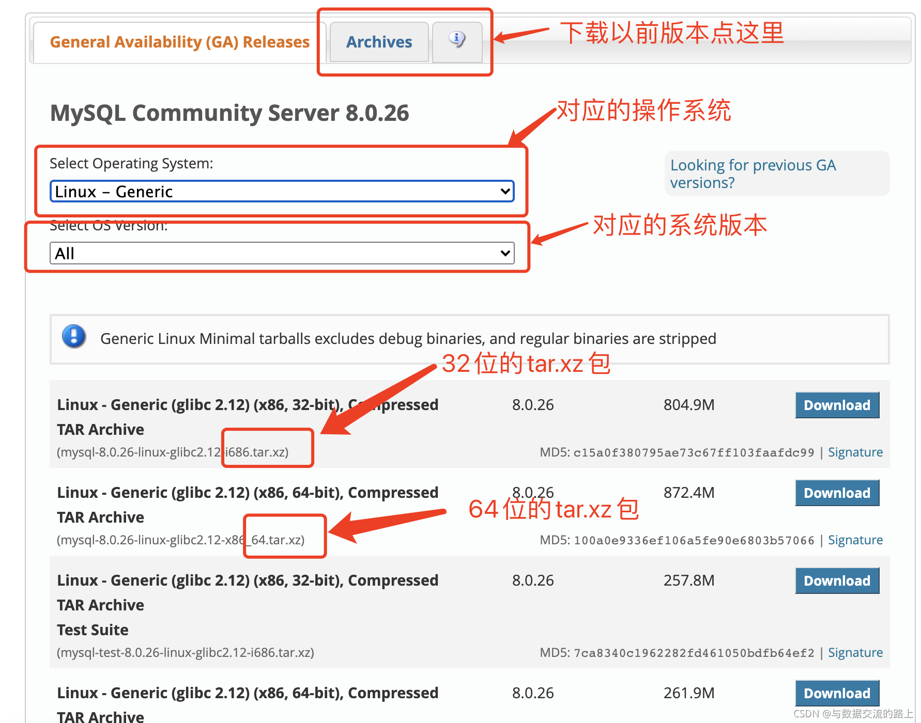Click the 872.4M file size value

point(689,493)
